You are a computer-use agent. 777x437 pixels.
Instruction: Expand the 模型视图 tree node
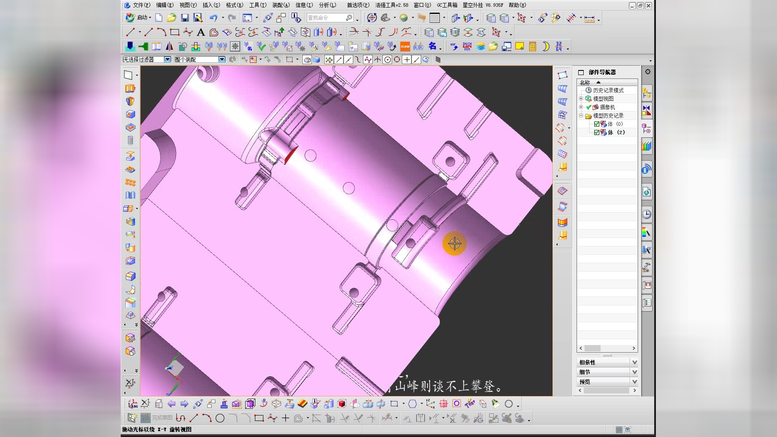(581, 99)
